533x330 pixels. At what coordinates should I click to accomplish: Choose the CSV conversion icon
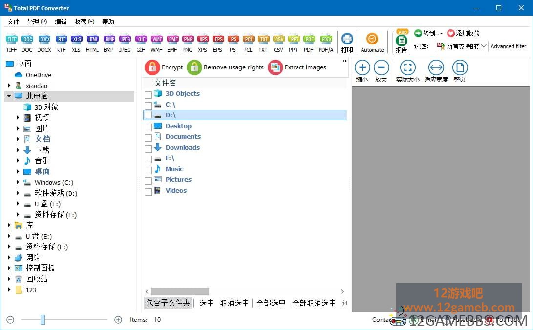[279, 43]
